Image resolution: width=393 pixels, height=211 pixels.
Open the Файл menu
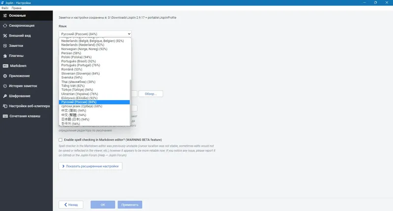(x=5, y=8)
